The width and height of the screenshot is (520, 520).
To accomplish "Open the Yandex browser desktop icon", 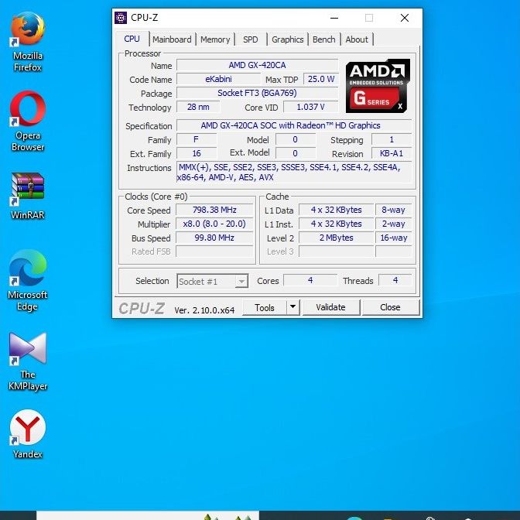I will (x=28, y=428).
